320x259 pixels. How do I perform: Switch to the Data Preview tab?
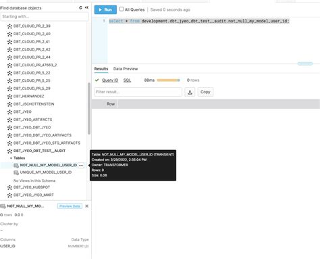(x=126, y=69)
